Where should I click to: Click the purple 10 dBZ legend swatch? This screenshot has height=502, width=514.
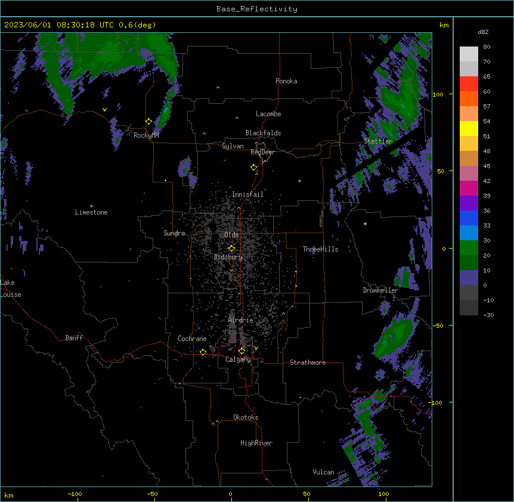(469, 278)
